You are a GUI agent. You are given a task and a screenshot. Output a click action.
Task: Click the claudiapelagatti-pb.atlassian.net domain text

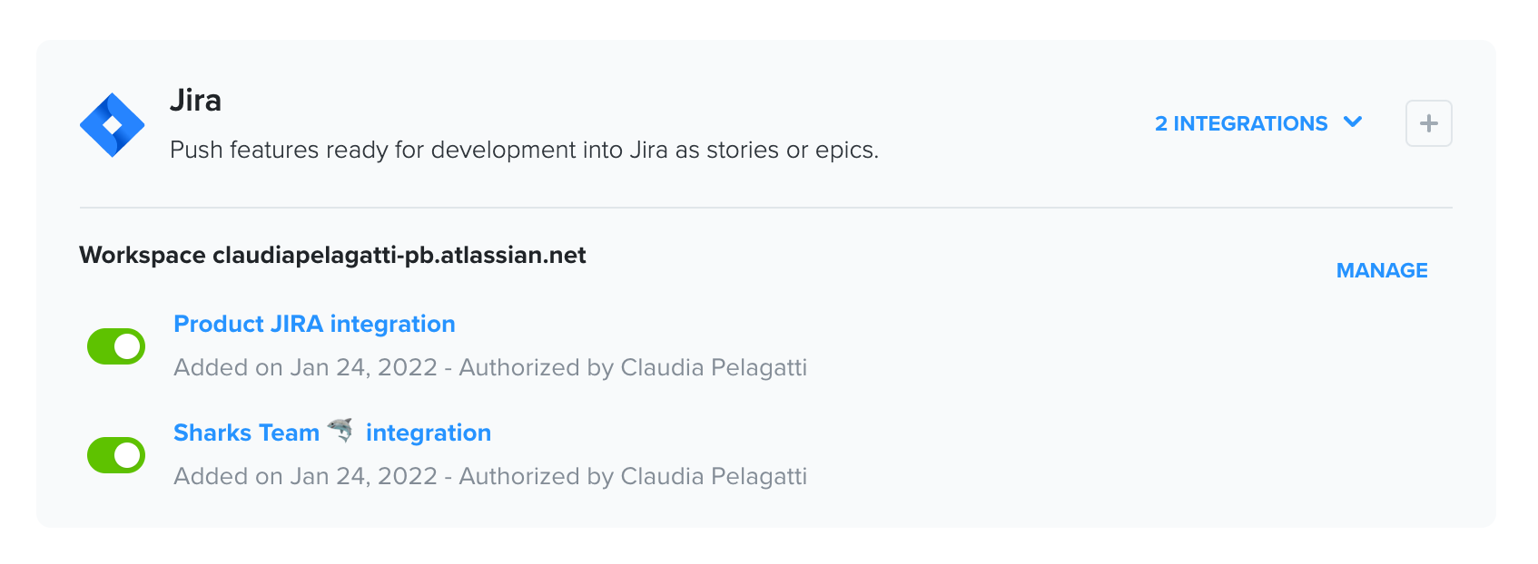(399, 256)
